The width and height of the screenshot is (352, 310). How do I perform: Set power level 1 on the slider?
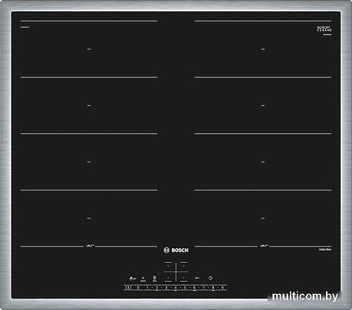(x=147, y=287)
